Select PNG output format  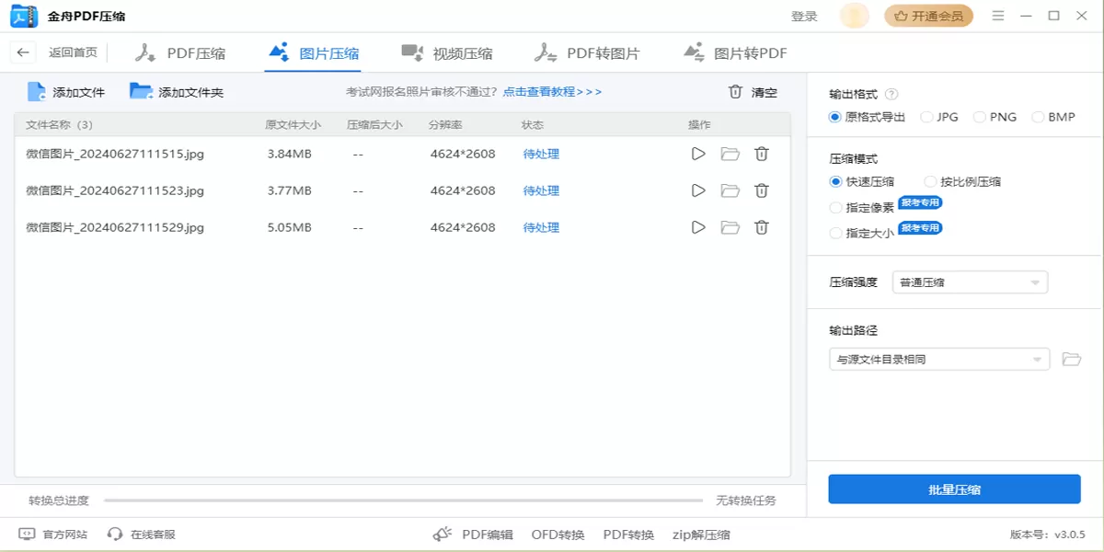995,117
